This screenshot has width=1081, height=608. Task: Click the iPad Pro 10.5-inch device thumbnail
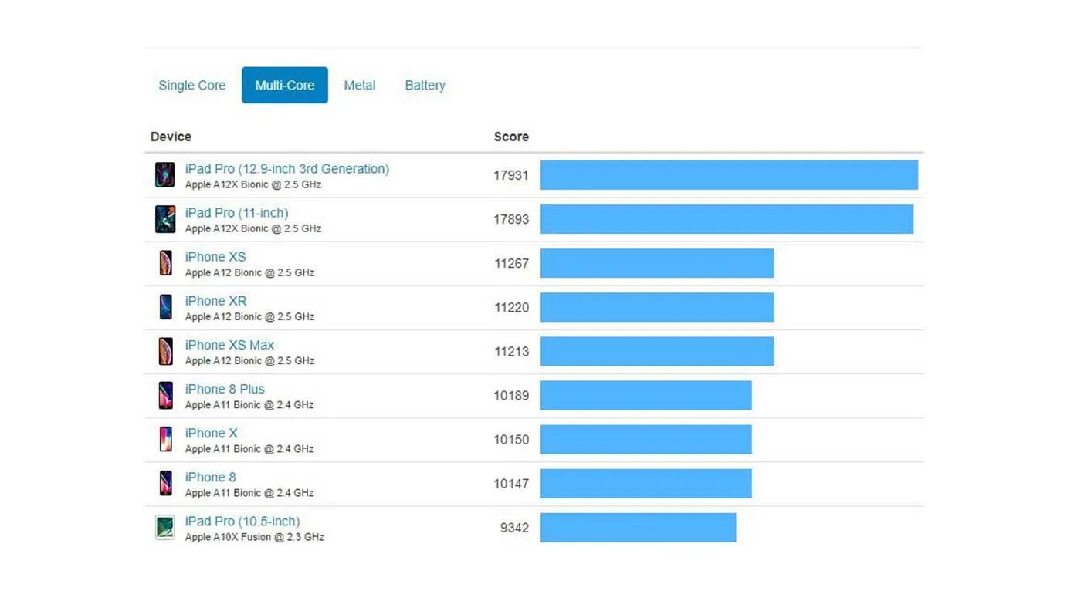pyautogui.click(x=164, y=528)
